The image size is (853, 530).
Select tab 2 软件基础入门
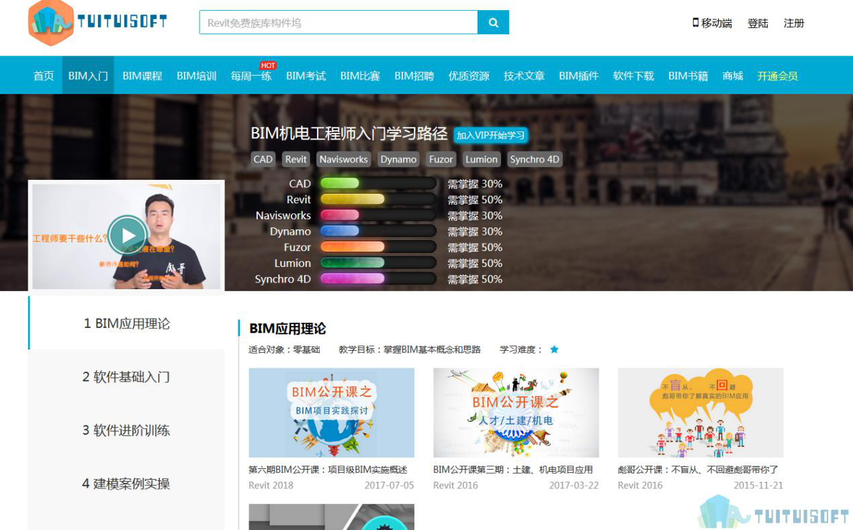(x=126, y=376)
